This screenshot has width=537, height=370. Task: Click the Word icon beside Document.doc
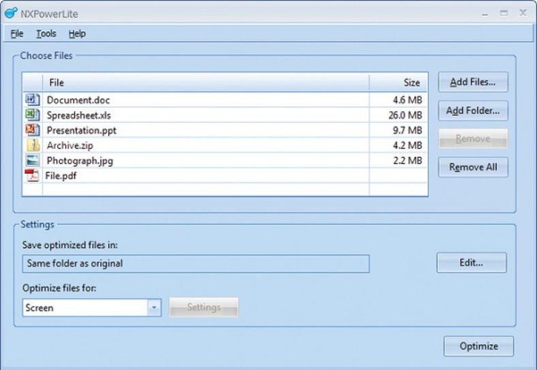[33, 99]
